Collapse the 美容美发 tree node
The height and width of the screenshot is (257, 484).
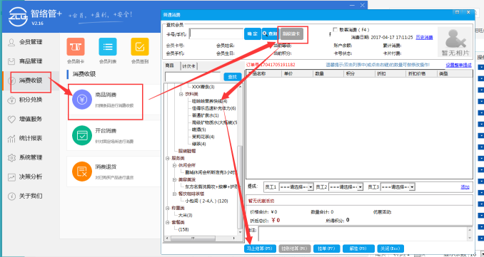(174, 179)
